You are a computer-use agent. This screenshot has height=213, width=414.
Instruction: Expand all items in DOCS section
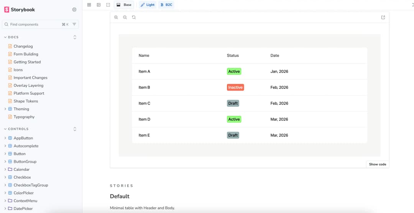point(75,37)
